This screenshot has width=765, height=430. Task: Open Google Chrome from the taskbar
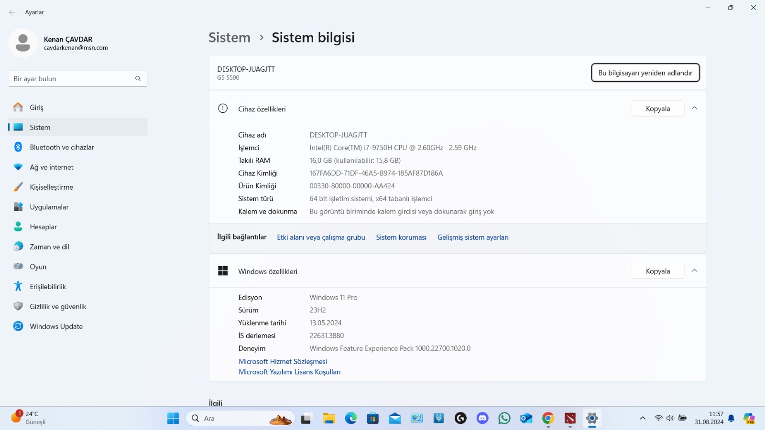pos(548,419)
